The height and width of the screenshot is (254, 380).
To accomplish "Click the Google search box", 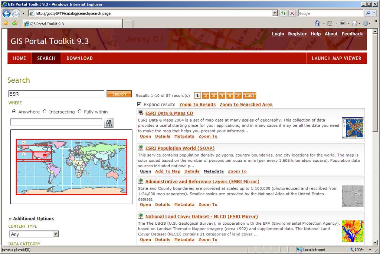I will coord(330,13).
